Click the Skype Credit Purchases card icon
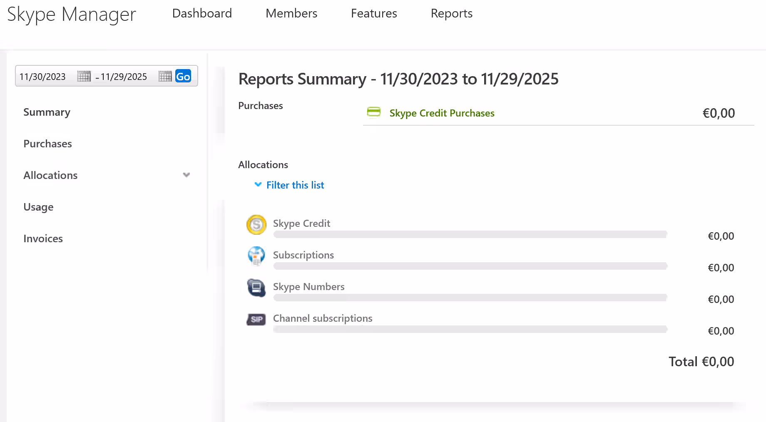Screen dimensions: 766x422 click(373, 112)
